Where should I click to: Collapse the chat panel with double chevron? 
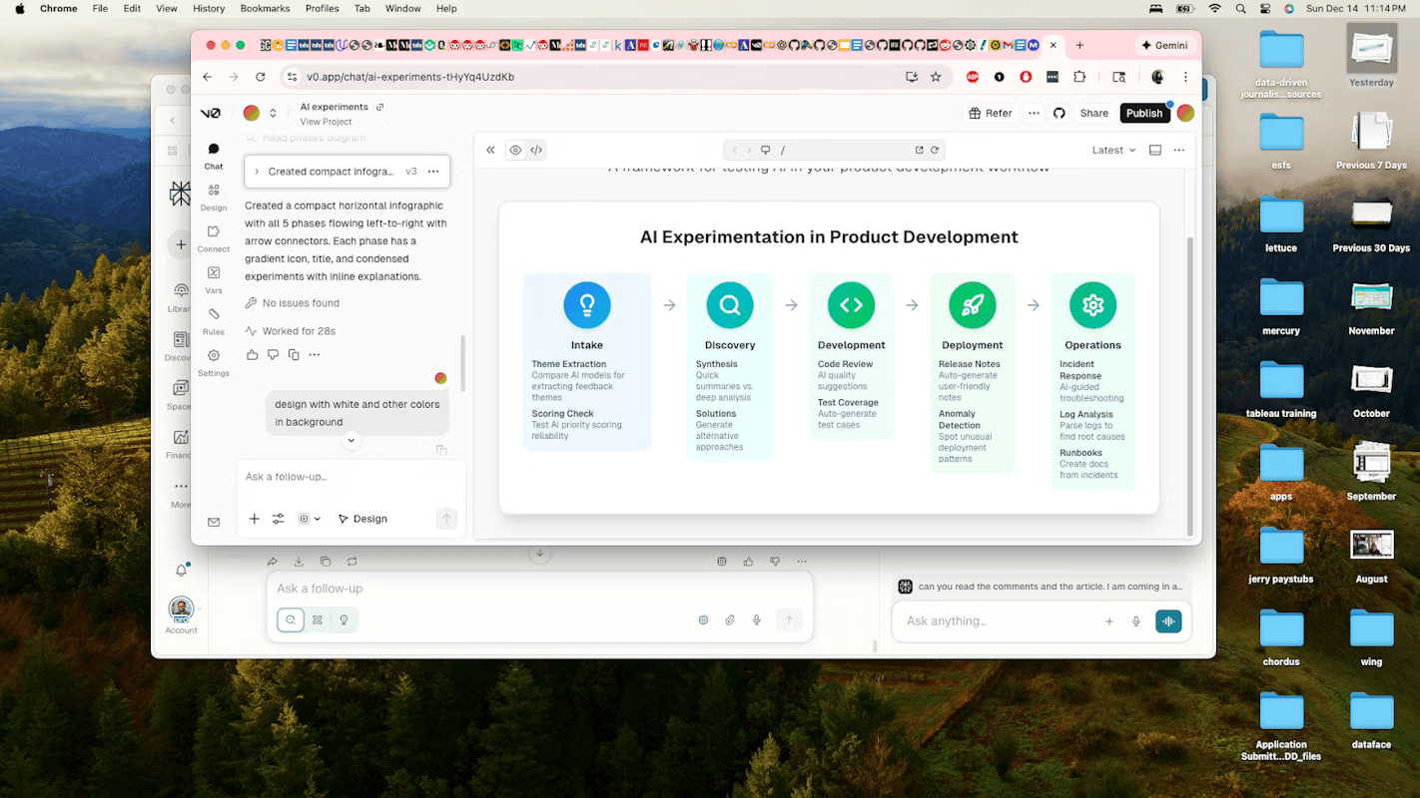(490, 150)
